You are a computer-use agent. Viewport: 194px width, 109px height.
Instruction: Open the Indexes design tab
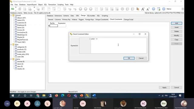click(75, 19)
